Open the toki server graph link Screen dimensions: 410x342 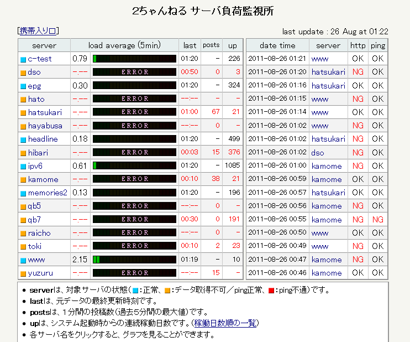pyautogui.click(x=35, y=246)
